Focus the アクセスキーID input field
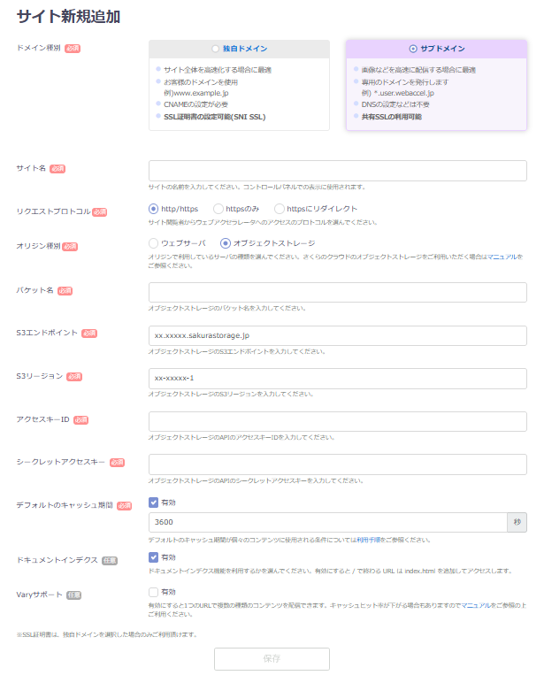This screenshot has height=683, width=544. click(x=337, y=422)
